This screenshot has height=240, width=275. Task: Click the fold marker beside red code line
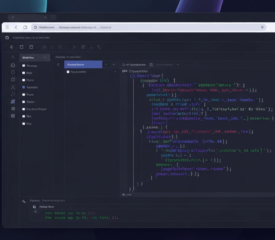coord(141,131)
